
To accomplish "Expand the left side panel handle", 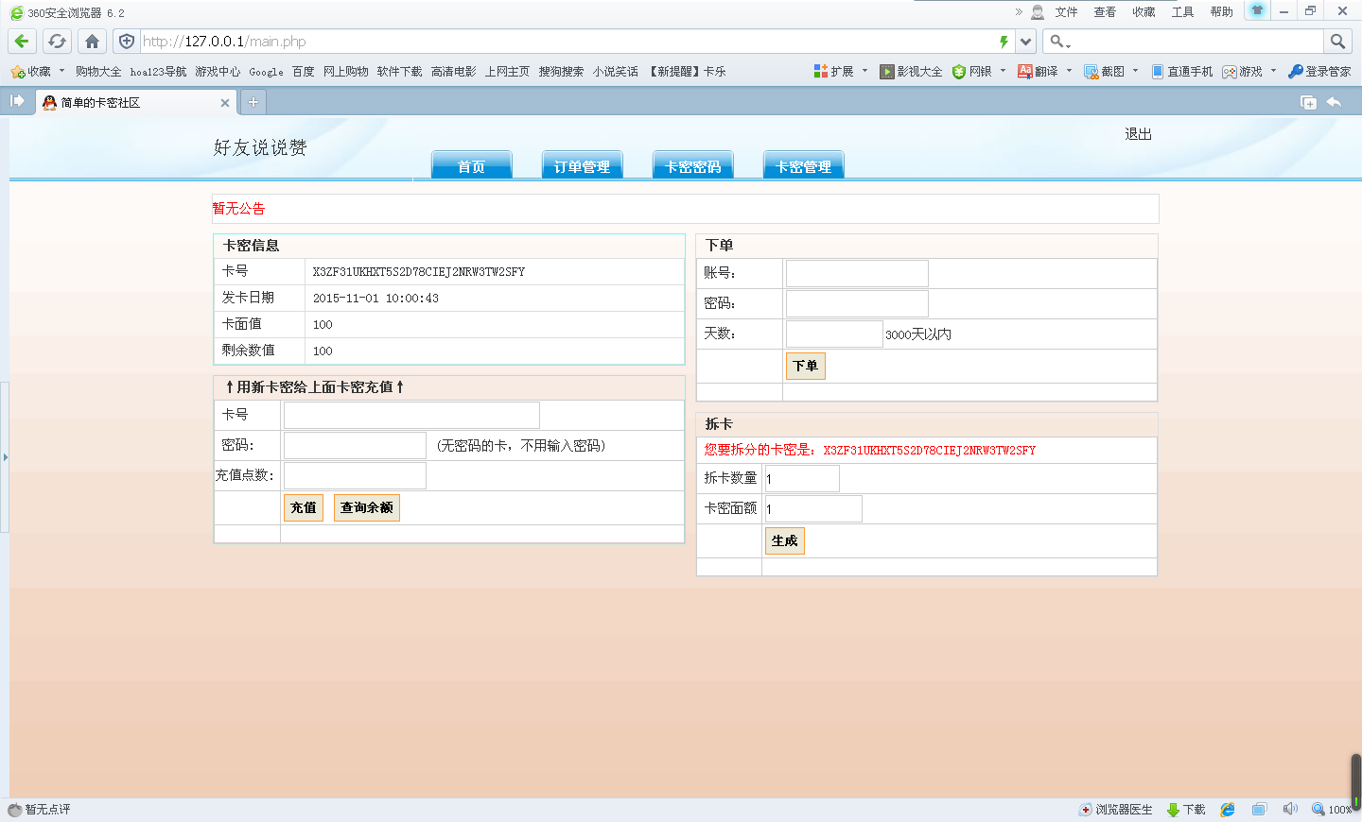I will 5,457.
